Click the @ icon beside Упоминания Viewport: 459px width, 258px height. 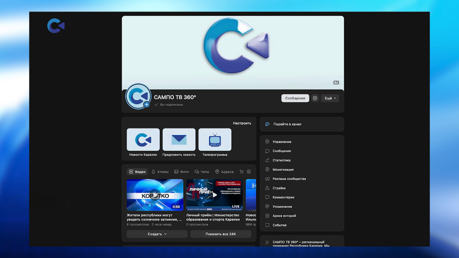tap(267, 207)
